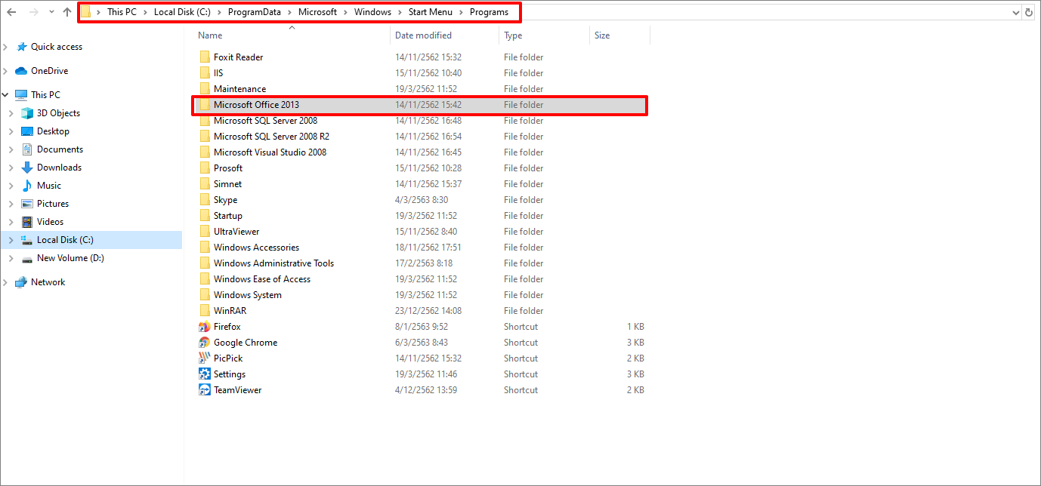Image resolution: width=1041 pixels, height=486 pixels.
Task: Click the This PC monitor icon
Action: (x=21, y=95)
